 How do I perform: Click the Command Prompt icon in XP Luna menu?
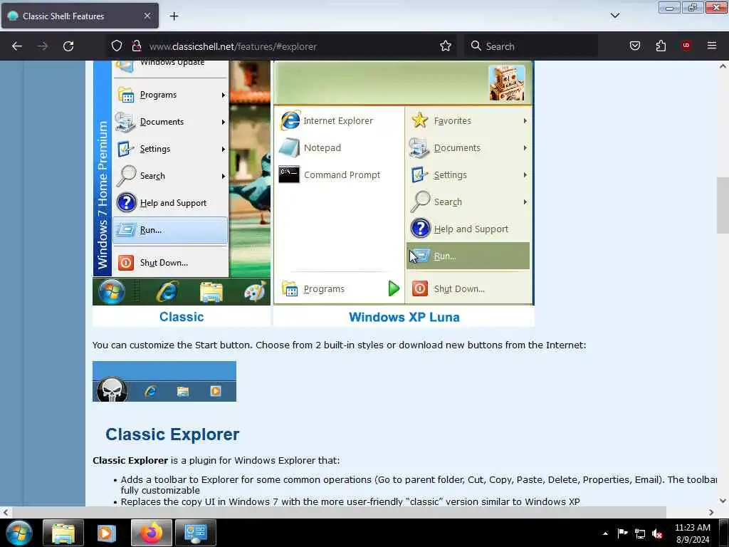(289, 175)
